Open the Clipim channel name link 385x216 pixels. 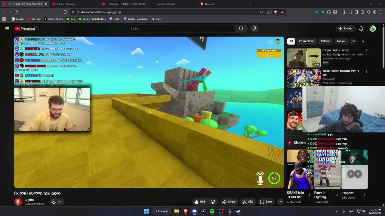[29, 200]
